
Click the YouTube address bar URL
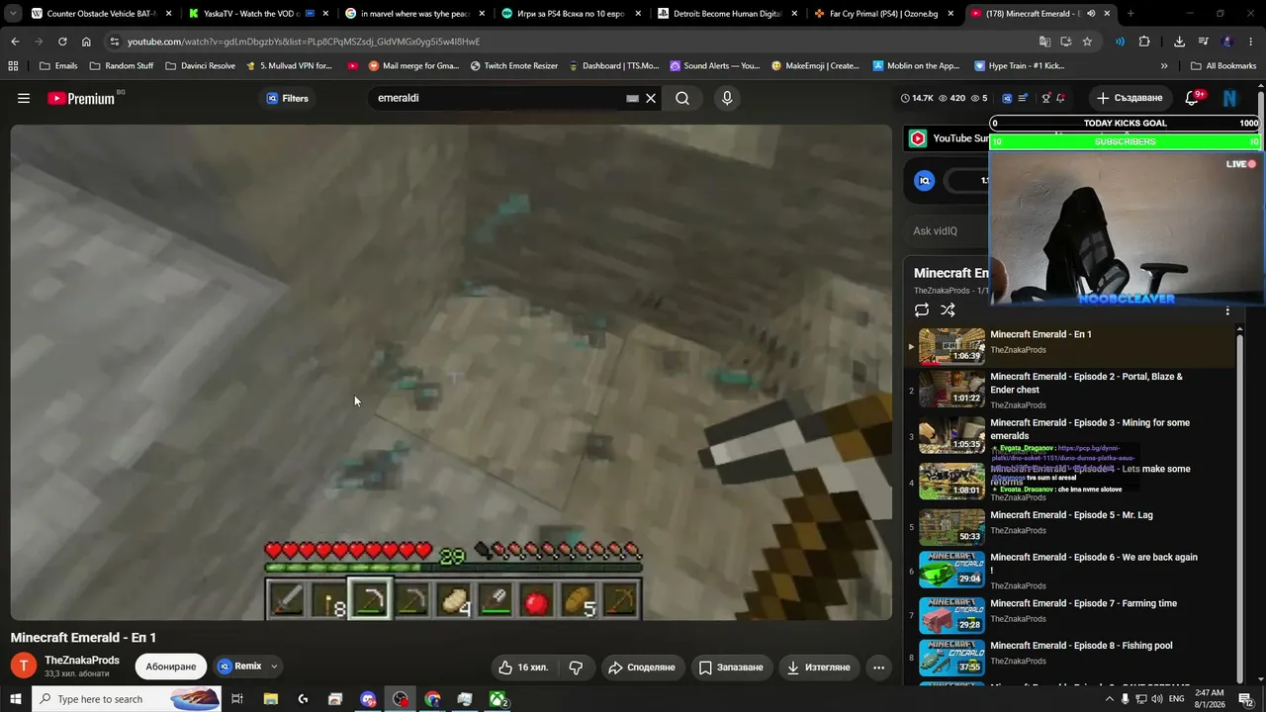pos(304,42)
